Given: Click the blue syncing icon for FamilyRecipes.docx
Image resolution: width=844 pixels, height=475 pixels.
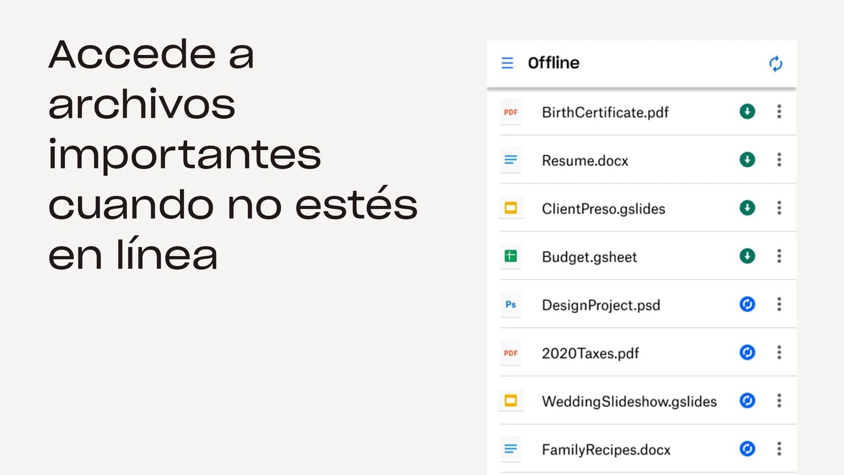Looking at the screenshot, I should 747,449.
